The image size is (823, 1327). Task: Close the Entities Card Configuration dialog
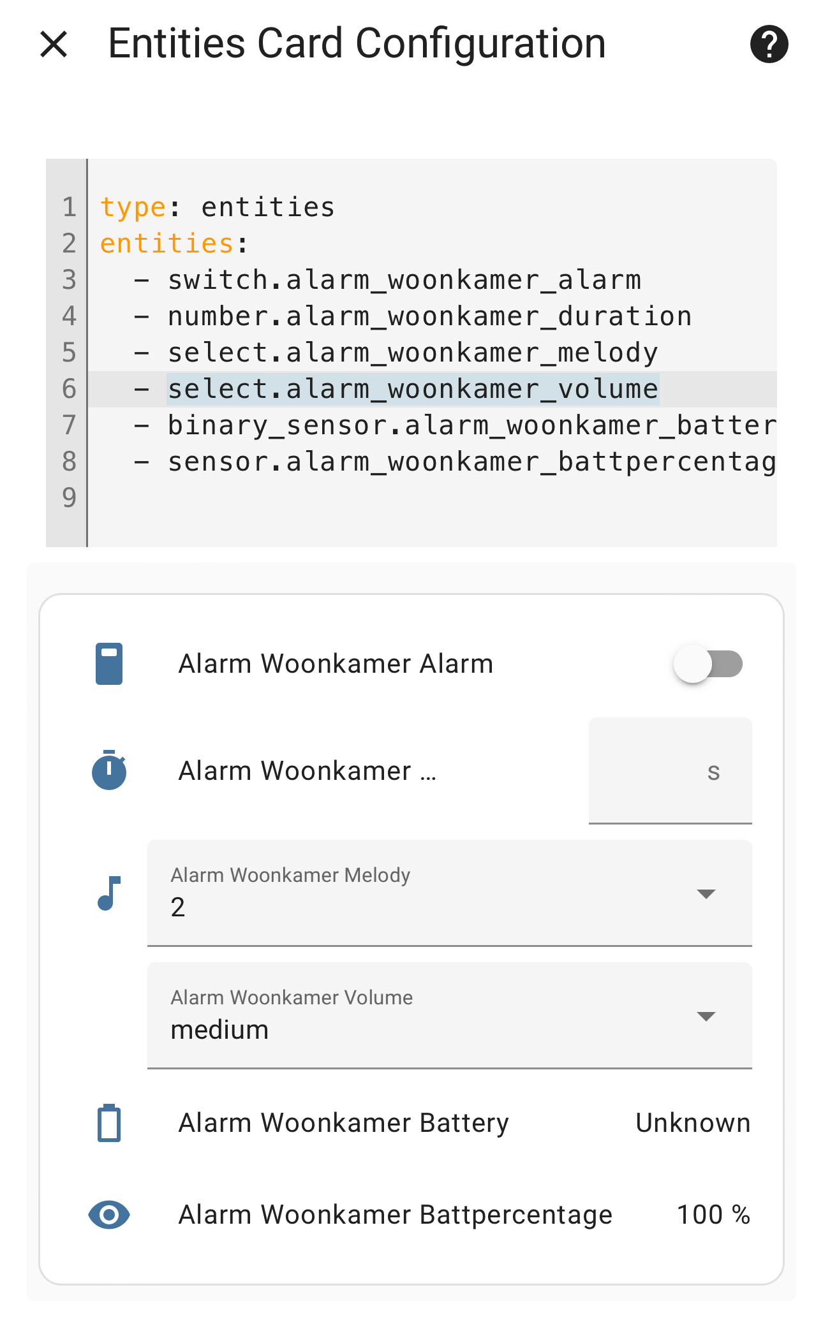click(x=54, y=45)
